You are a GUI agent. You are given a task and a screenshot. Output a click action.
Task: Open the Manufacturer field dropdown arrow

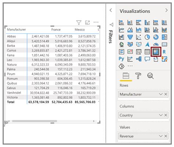pyautogui.click(x=161, y=94)
